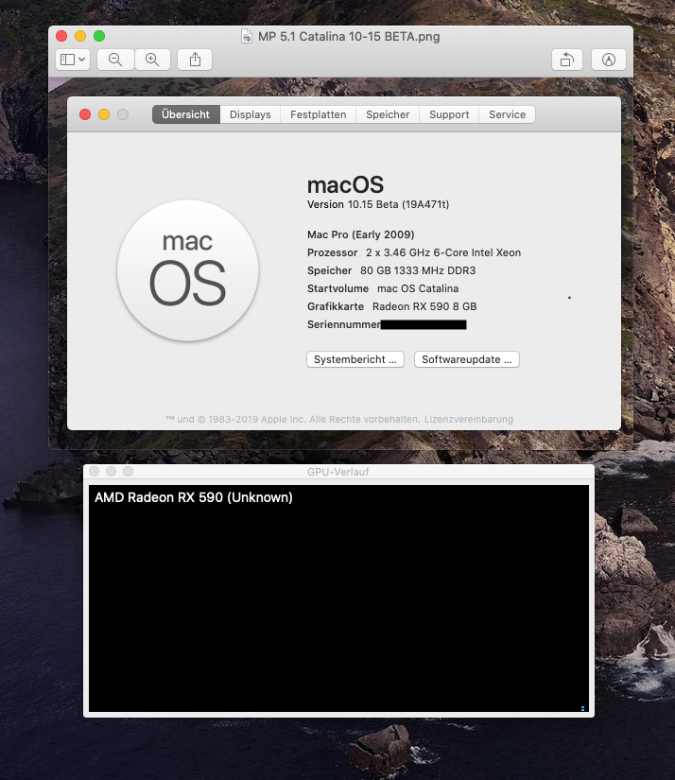
Task: Click the first gray button of GPU-Verlauf window
Action: click(95, 471)
